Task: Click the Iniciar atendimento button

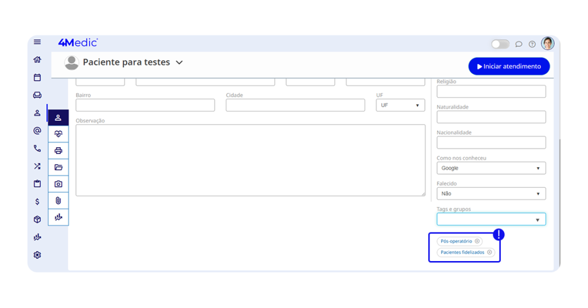Action: (x=509, y=66)
